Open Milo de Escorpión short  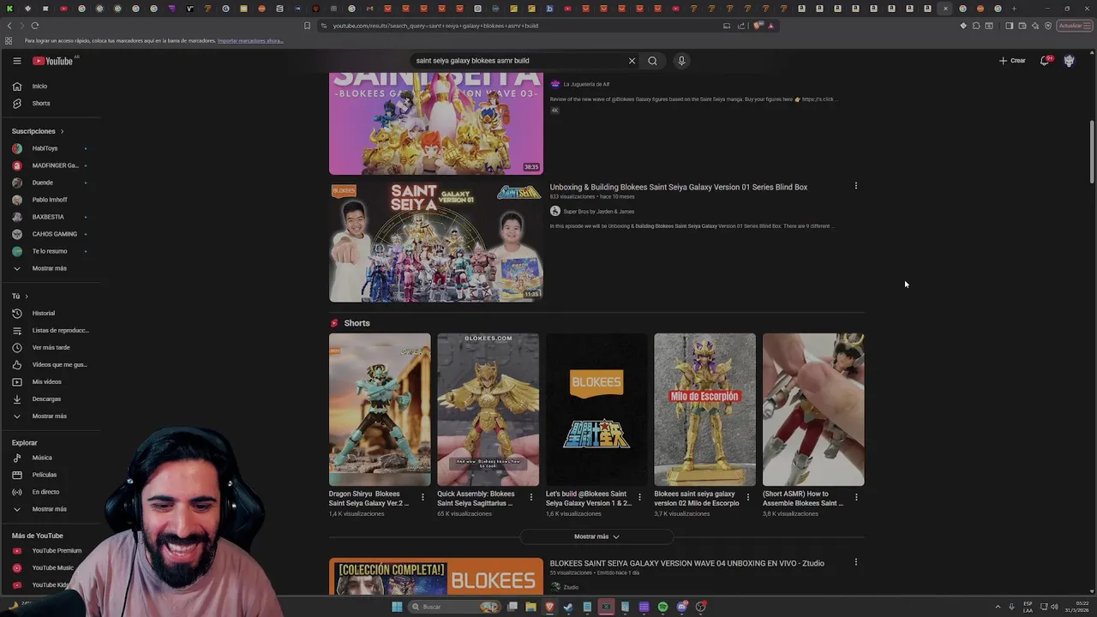(704, 410)
